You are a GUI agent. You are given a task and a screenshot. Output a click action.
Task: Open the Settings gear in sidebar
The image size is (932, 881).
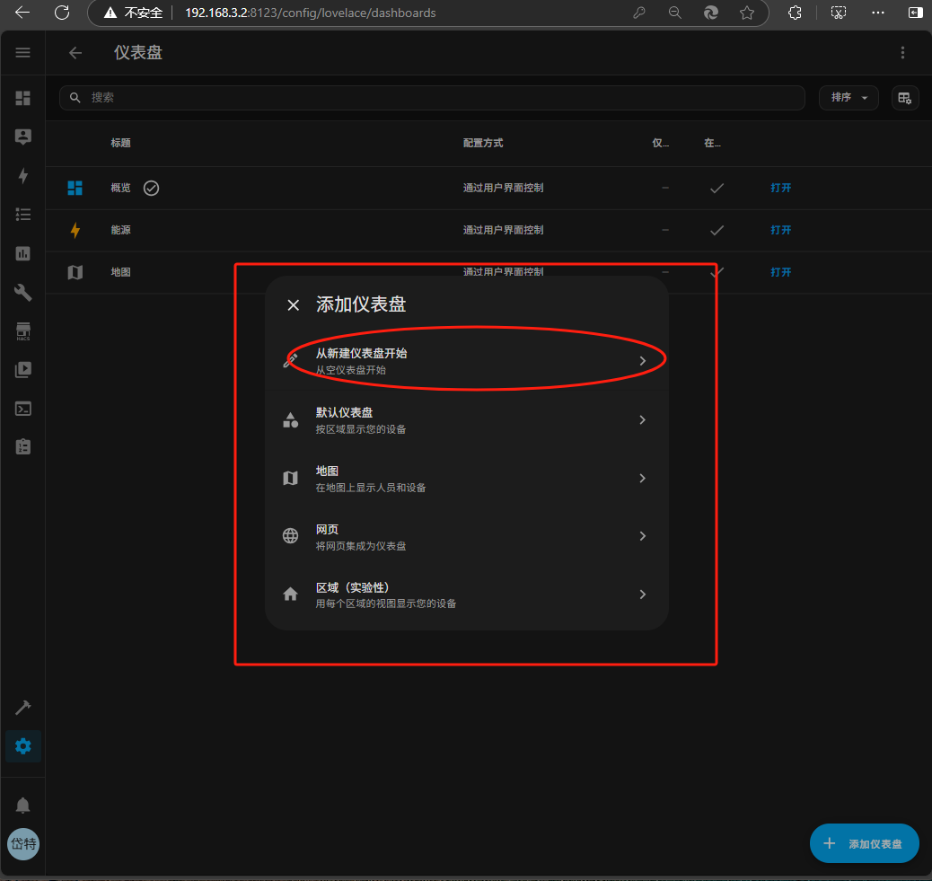click(23, 745)
